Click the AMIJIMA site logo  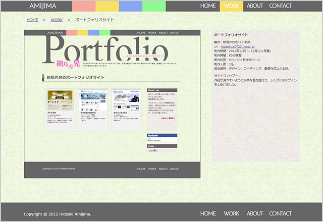click(x=43, y=6)
